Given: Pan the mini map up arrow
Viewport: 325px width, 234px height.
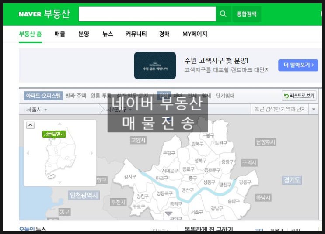Looking at the screenshot, I should coord(59,124).
